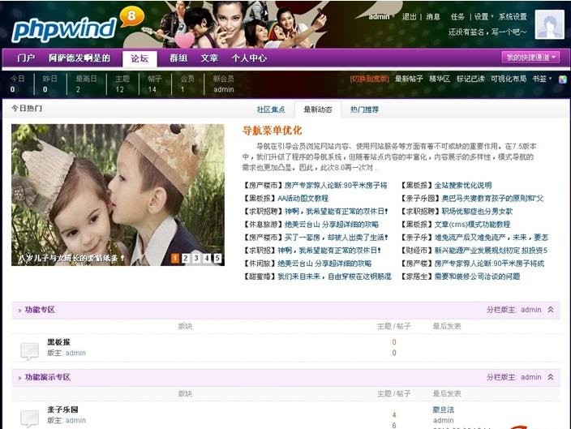Open the first 房产楼市 category tag
Image resolution: width=571 pixels, height=429 pixels.
[263, 186]
